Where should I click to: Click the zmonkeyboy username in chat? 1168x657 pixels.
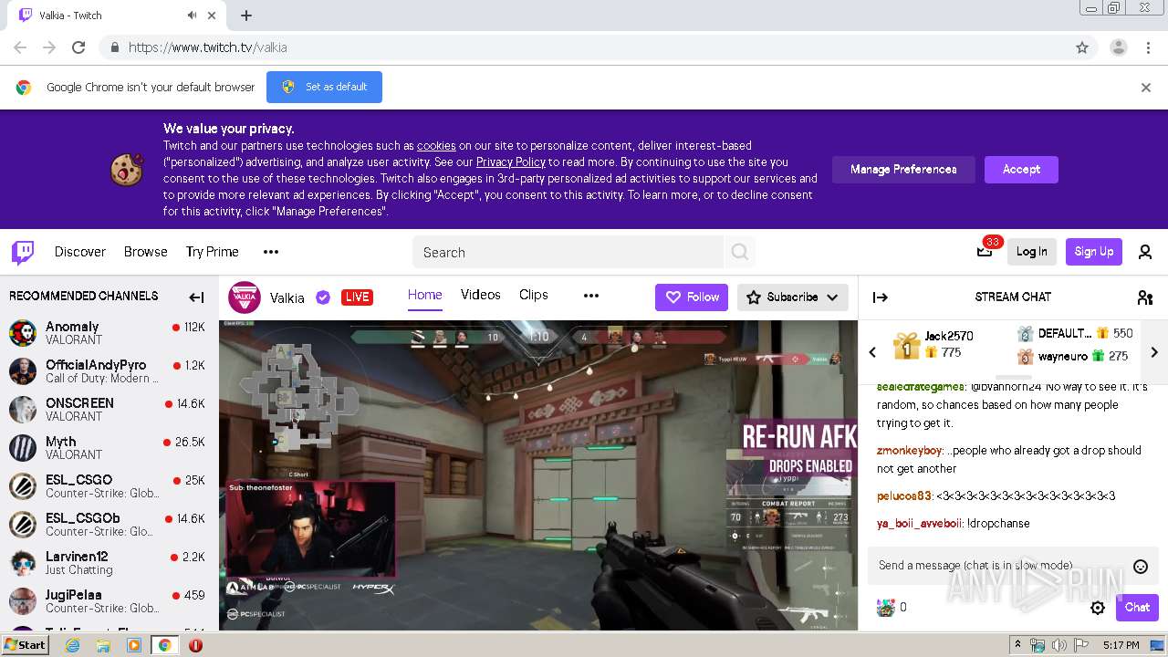pyautogui.click(x=910, y=451)
